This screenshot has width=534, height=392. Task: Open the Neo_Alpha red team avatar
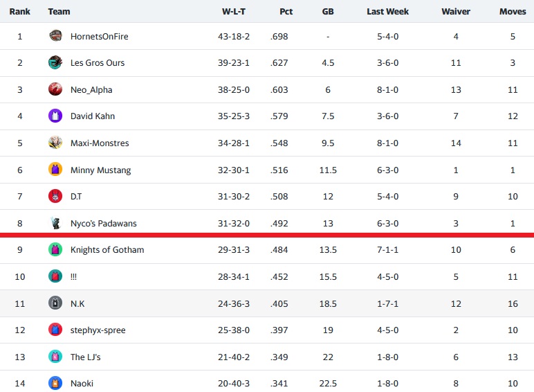point(55,89)
